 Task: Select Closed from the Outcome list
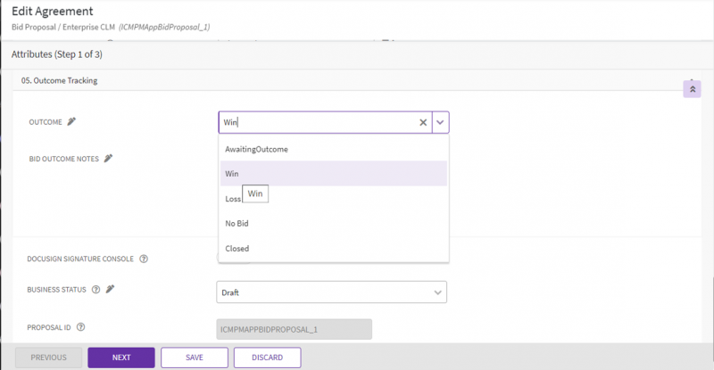334,249
